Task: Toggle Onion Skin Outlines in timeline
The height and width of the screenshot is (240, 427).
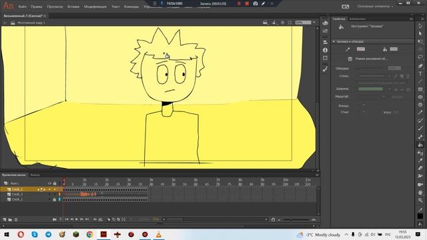Action: click(113, 219)
